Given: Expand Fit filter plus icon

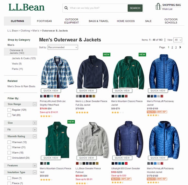Looking at the screenshot, I should 35,130.
